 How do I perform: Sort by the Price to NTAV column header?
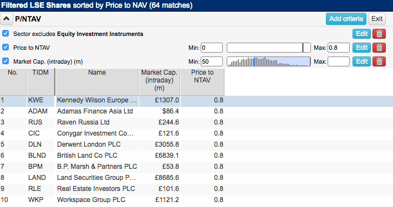coord(202,81)
